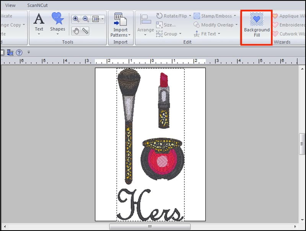Select the Text tool
The width and height of the screenshot is (306, 231).
[39, 24]
